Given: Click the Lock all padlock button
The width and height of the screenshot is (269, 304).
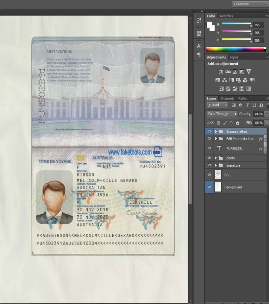Looking at the screenshot, I should click(x=238, y=123).
